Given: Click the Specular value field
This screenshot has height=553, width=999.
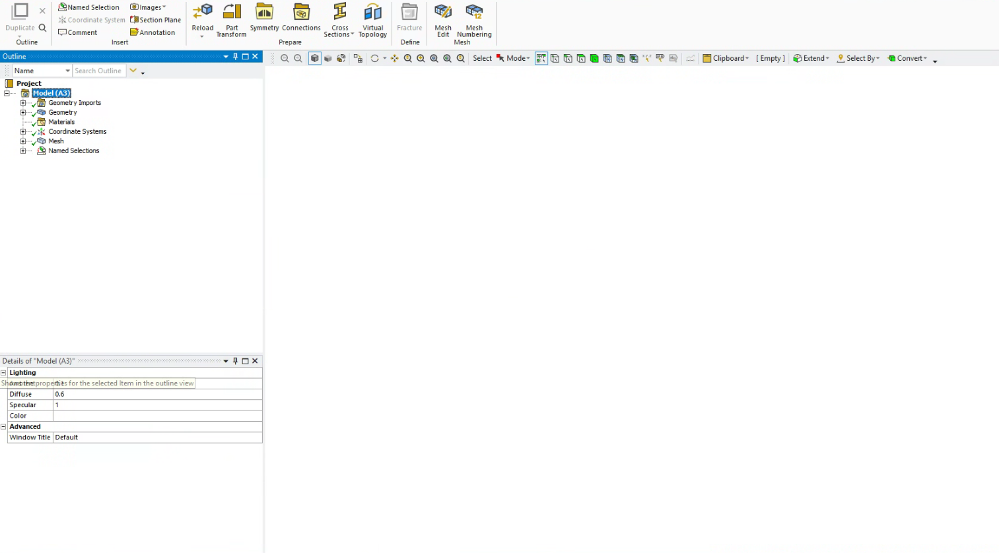Looking at the screenshot, I should (x=157, y=405).
